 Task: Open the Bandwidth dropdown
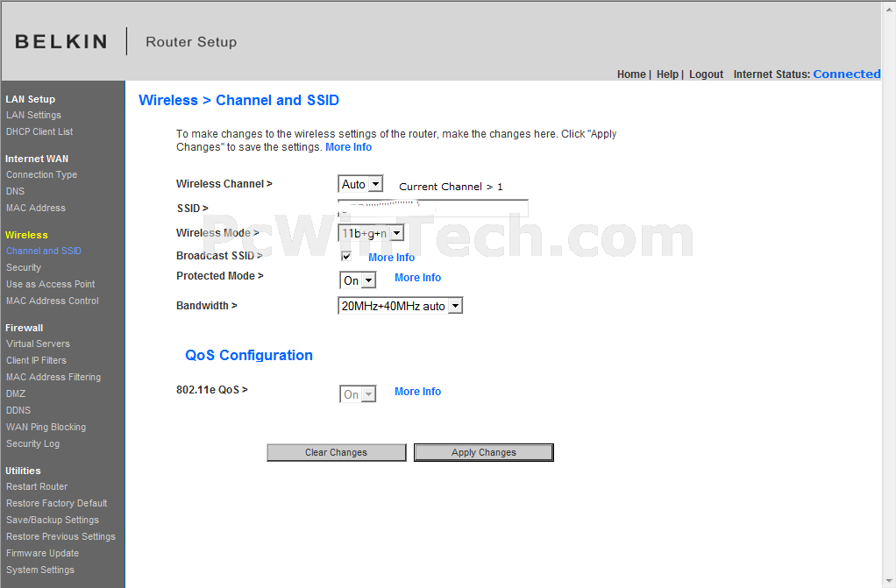400,306
